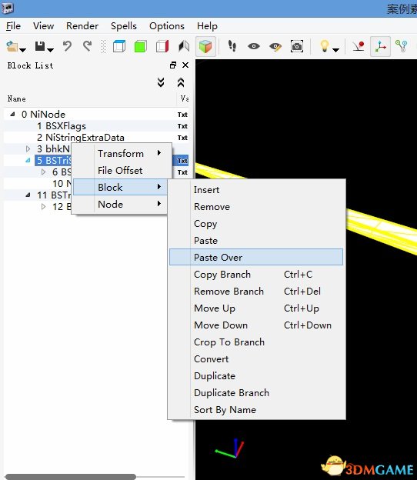Expand the 3 bhkN tree node
This screenshot has width=417, height=480.
pos(28,148)
